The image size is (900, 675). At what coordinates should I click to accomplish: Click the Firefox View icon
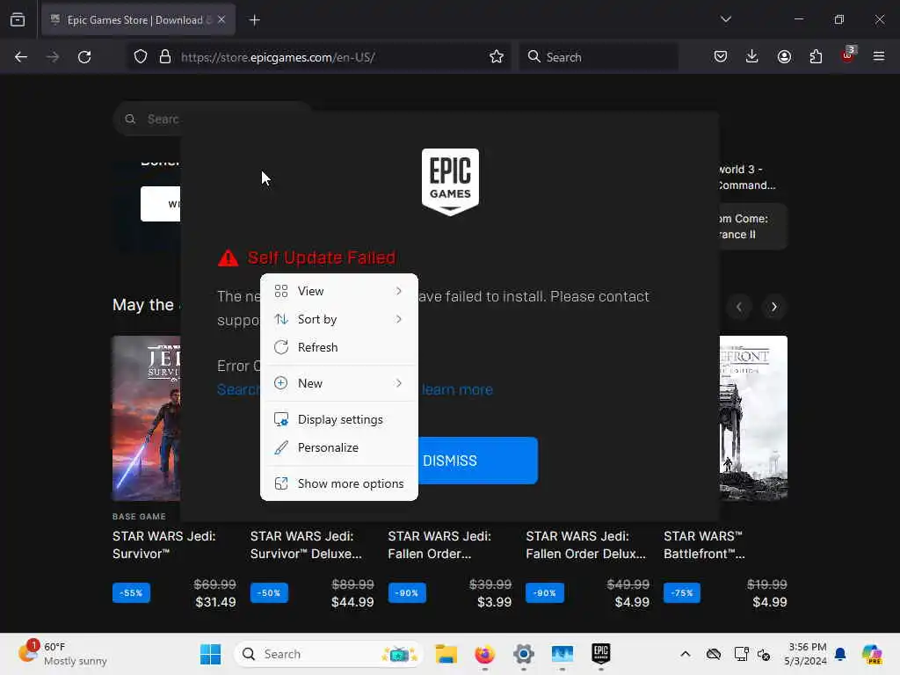click(18, 20)
